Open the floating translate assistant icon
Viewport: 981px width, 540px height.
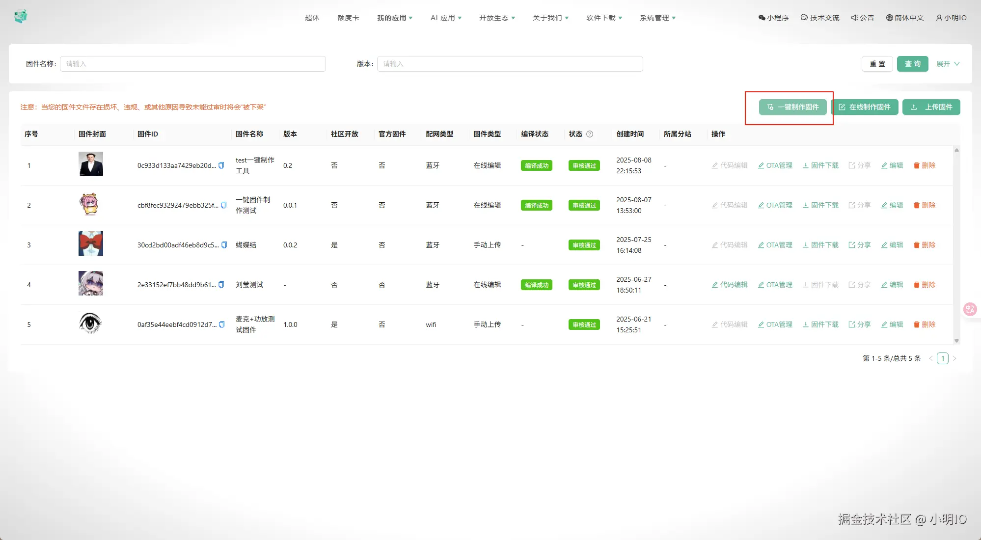[970, 309]
